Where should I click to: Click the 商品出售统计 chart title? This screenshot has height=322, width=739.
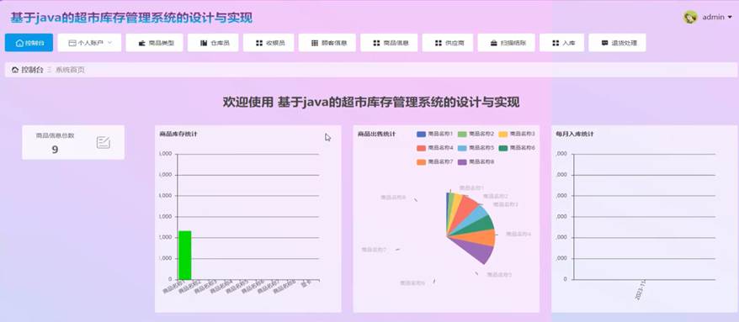tap(376, 135)
